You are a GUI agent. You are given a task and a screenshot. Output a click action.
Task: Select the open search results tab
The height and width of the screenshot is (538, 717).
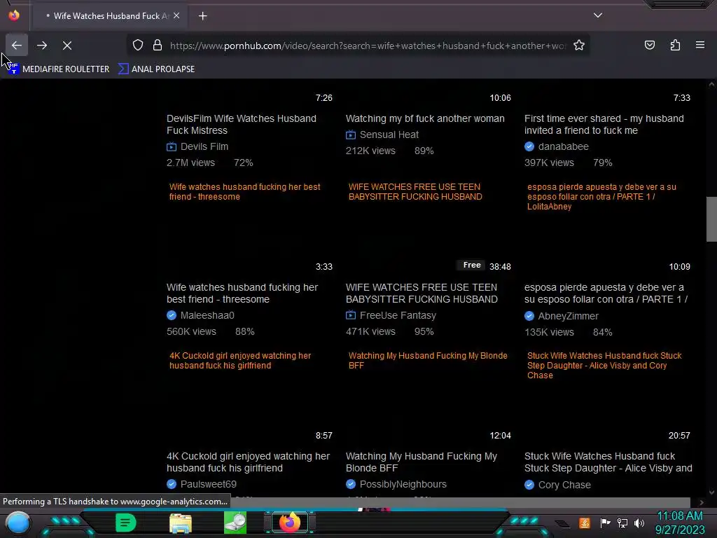tap(110, 16)
